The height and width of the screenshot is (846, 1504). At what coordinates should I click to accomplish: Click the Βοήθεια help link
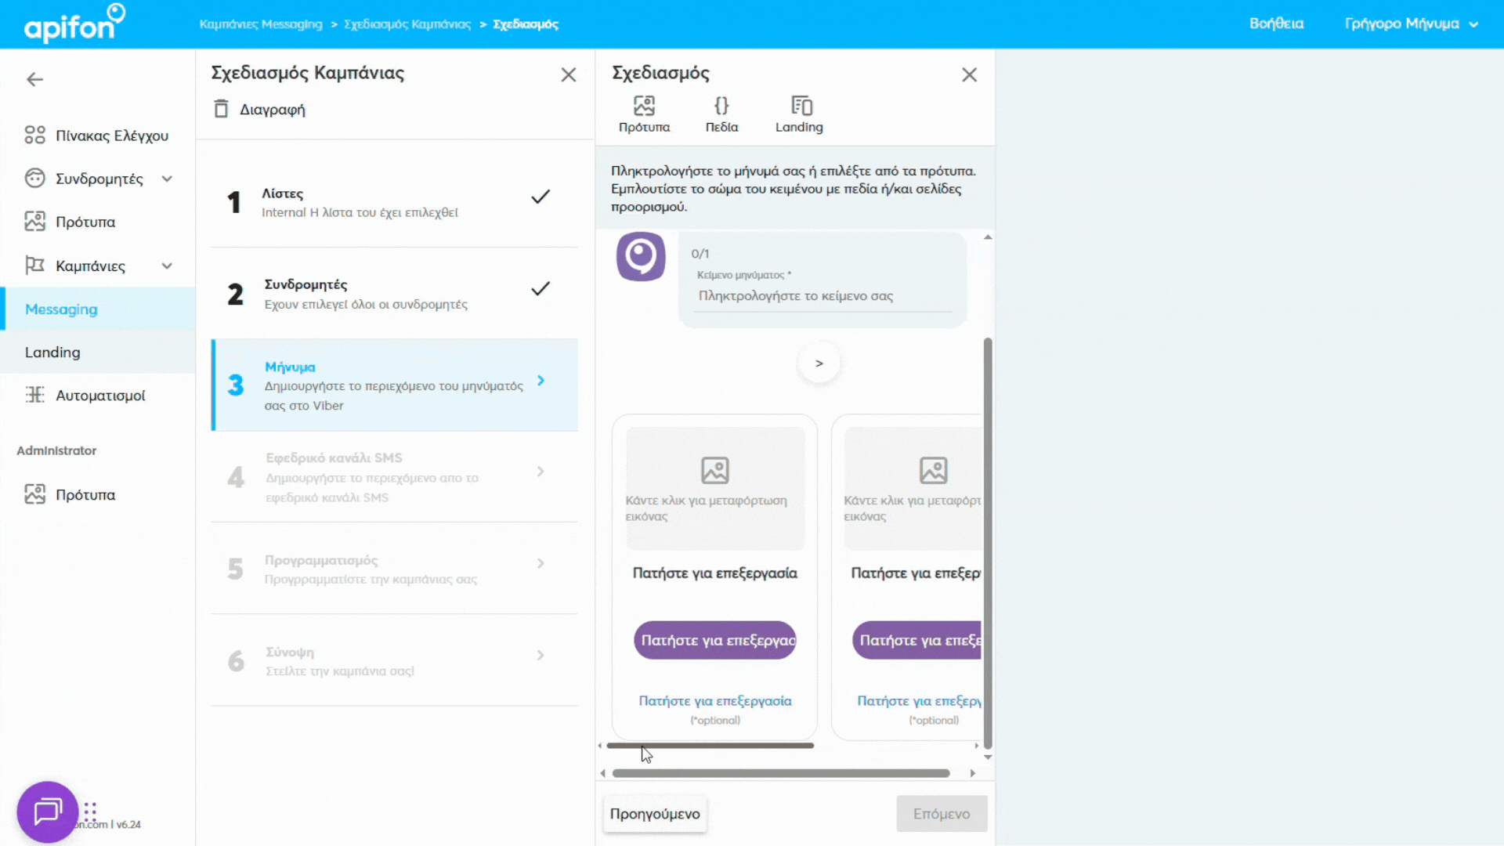pos(1276,23)
